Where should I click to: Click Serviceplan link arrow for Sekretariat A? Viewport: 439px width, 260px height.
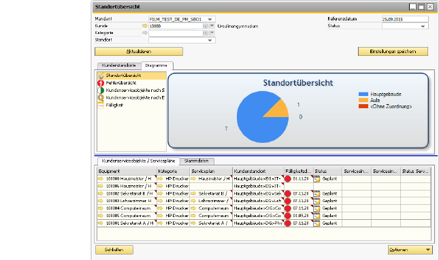coord(193,223)
